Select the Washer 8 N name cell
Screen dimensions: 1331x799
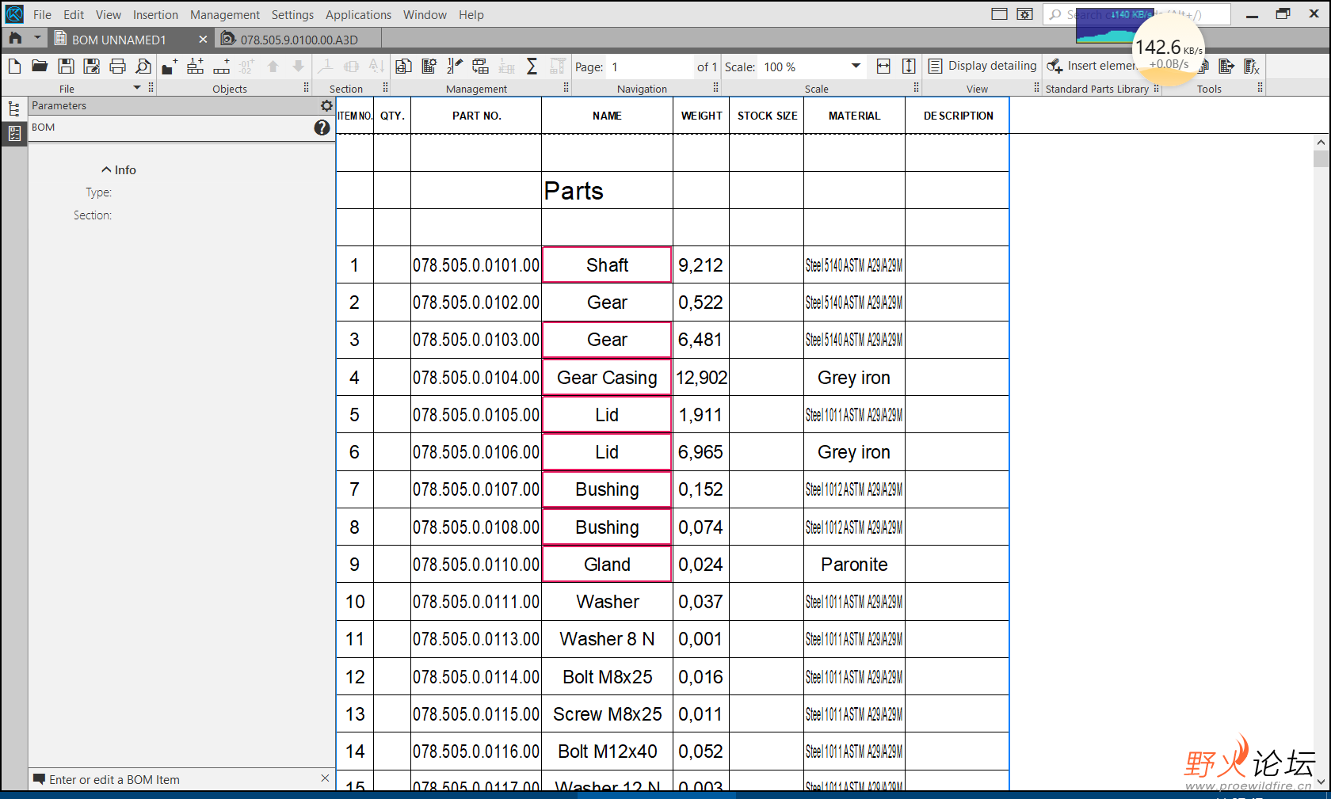point(607,639)
